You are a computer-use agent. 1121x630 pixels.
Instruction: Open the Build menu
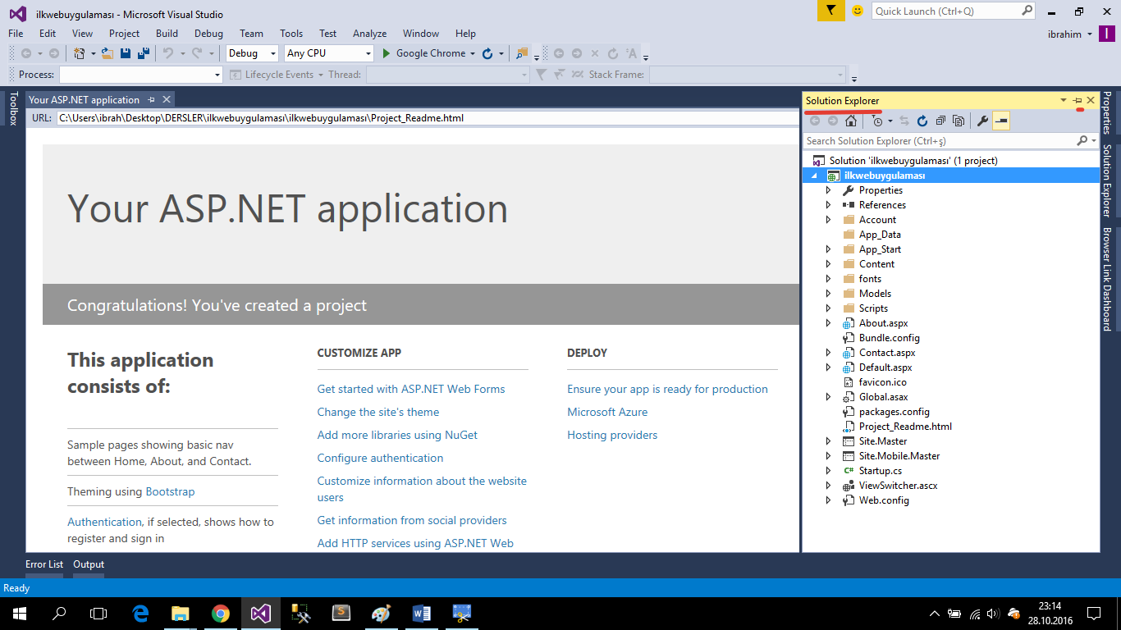[x=167, y=34]
